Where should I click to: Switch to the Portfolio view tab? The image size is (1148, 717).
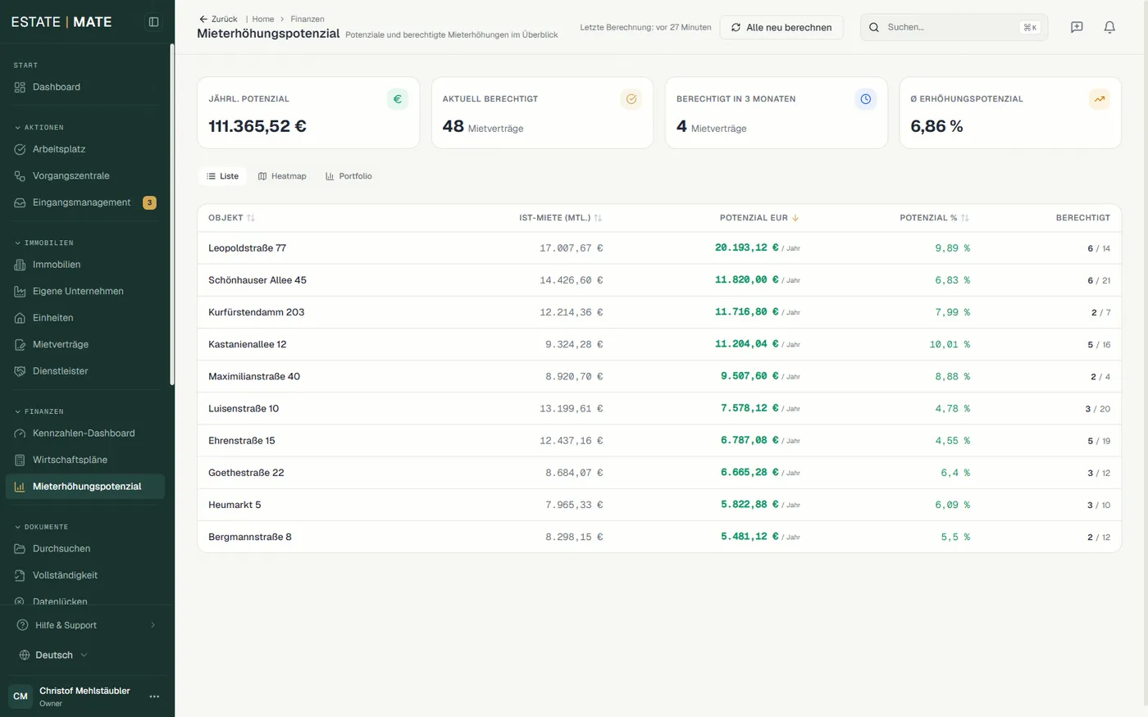tap(348, 176)
